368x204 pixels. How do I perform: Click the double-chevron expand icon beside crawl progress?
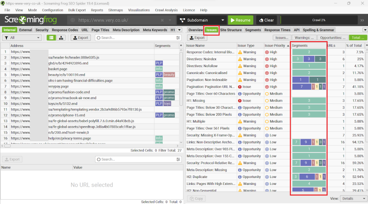click(362, 20)
